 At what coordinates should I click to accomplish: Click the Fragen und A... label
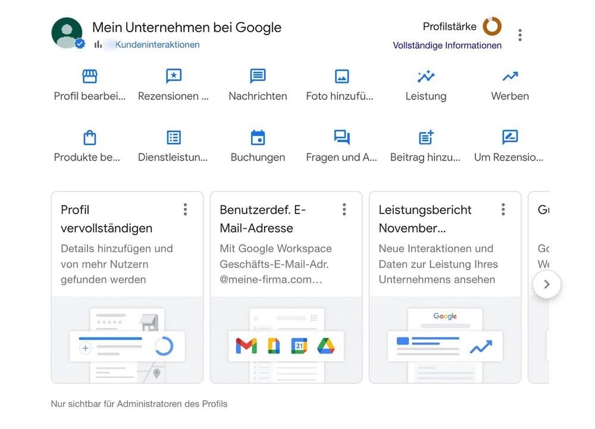[342, 157]
